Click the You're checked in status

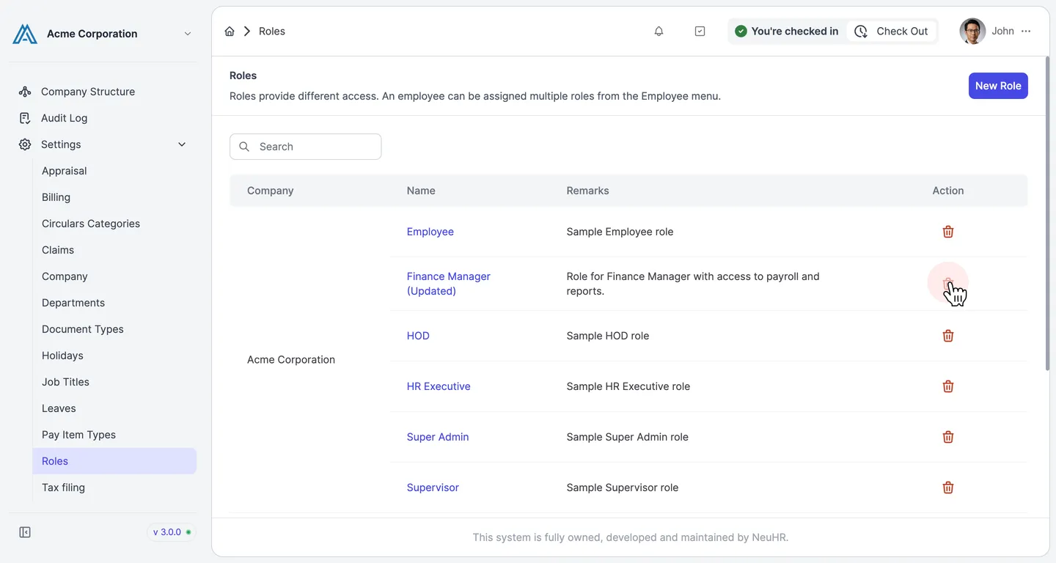click(787, 32)
